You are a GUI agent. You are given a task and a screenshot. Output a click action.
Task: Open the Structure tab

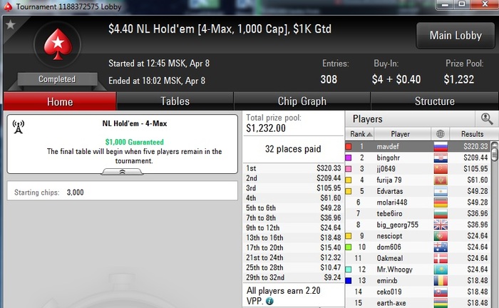pos(434,101)
